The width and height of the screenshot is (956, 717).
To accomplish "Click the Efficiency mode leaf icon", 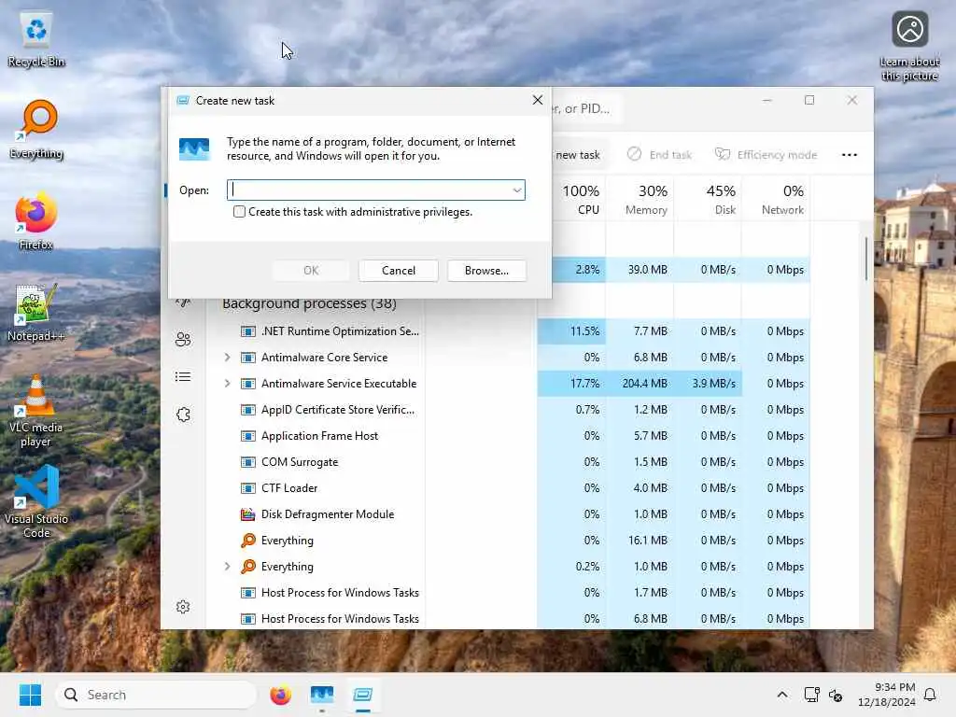I will 723,154.
